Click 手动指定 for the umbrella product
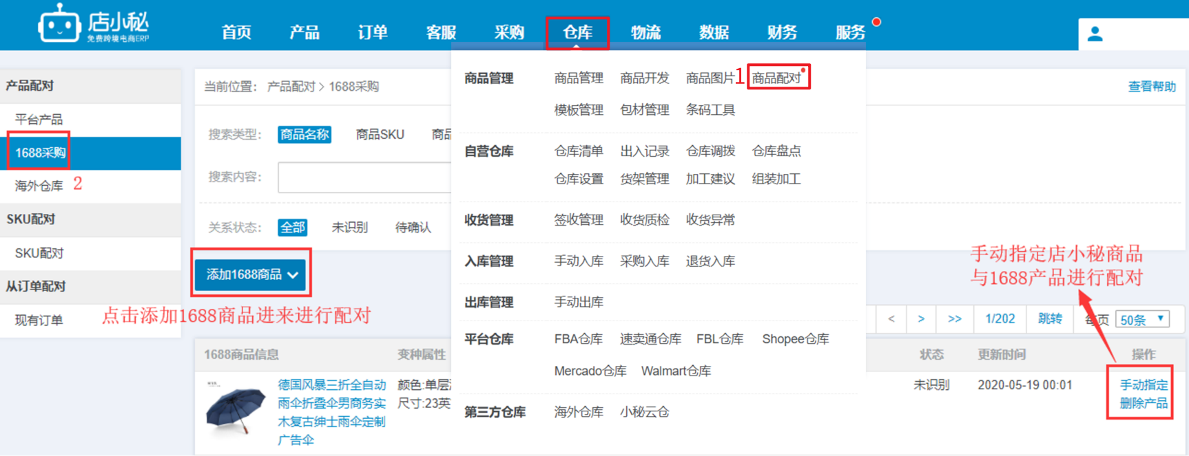1189x456 pixels. (x=1144, y=385)
